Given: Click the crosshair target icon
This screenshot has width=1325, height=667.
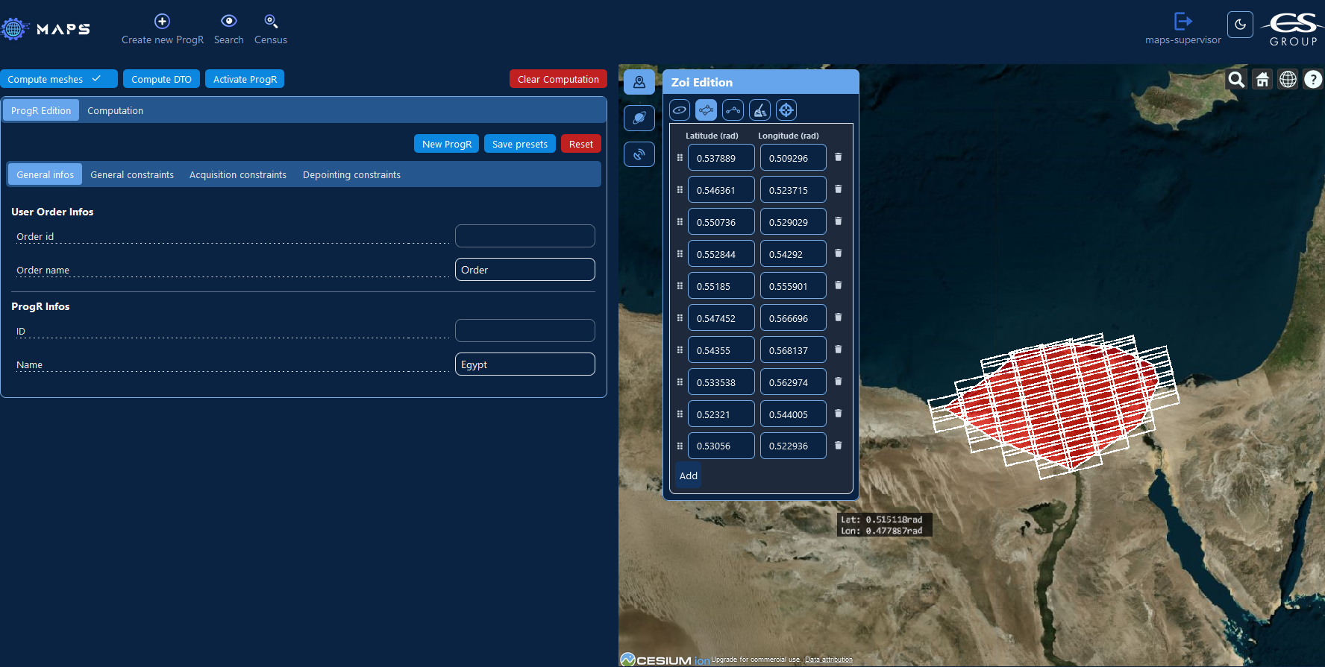Looking at the screenshot, I should [786, 110].
